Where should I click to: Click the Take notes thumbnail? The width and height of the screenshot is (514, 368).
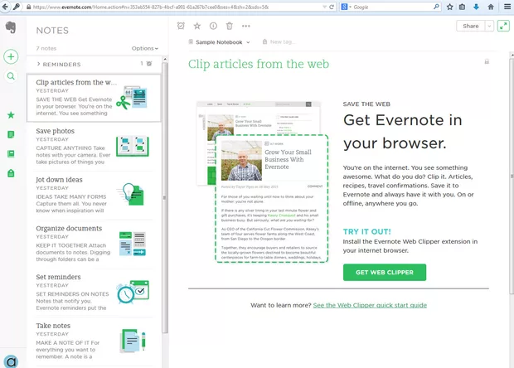point(133,341)
